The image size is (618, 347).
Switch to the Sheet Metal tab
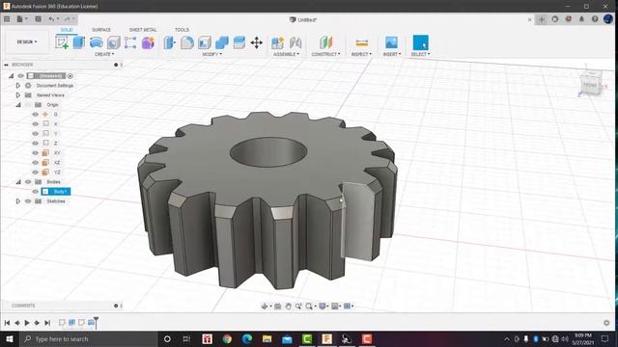click(x=143, y=30)
